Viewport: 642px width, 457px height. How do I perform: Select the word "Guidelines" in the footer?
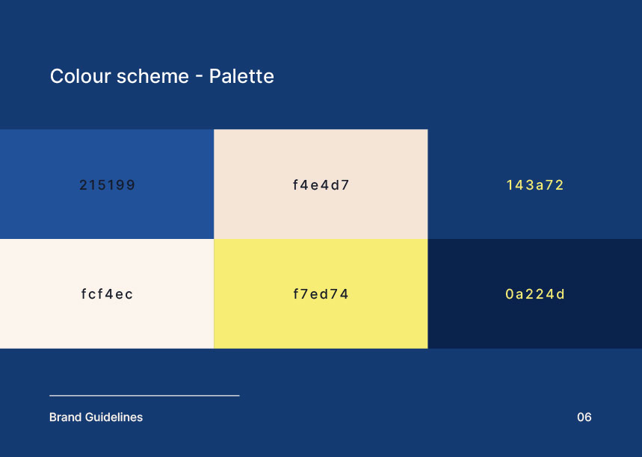tap(113, 417)
